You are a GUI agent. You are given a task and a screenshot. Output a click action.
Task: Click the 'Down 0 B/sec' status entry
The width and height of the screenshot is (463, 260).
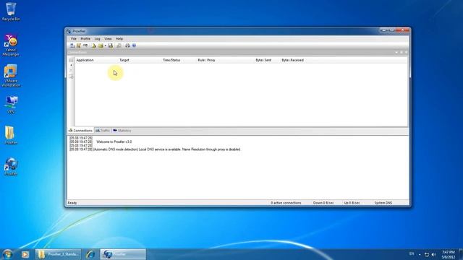click(323, 203)
